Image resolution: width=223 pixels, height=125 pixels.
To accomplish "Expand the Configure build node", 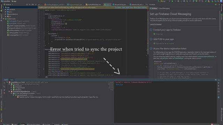I will pos(11,88).
